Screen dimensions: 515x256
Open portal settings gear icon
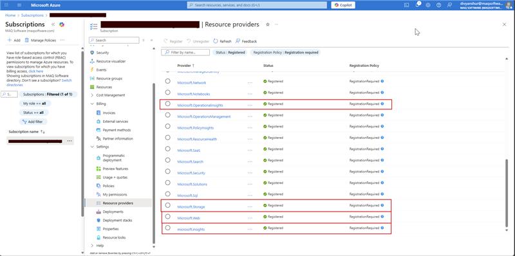(x=428, y=5)
